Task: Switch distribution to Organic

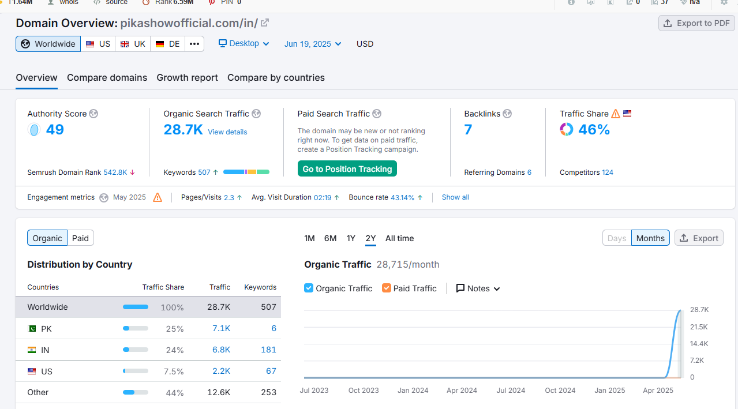Action: [47, 238]
